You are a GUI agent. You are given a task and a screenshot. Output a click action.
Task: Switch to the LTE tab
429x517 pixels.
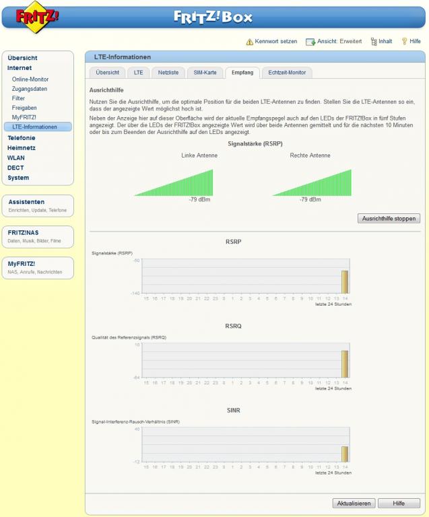pos(139,73)
